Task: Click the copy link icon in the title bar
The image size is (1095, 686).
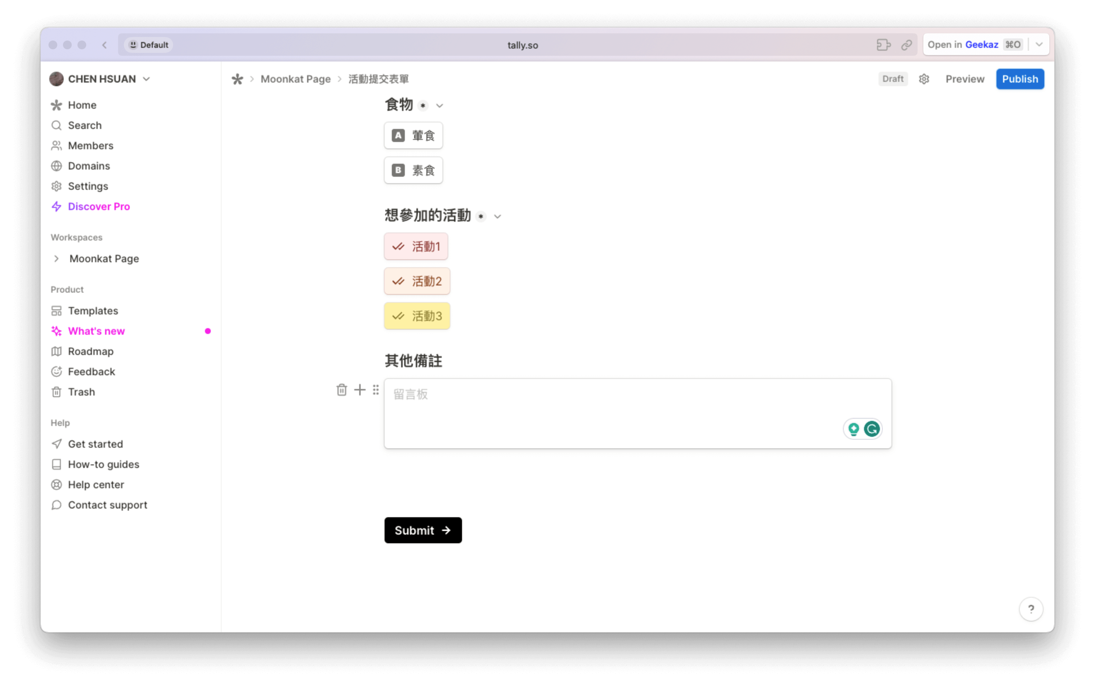Action: point(906,45)
